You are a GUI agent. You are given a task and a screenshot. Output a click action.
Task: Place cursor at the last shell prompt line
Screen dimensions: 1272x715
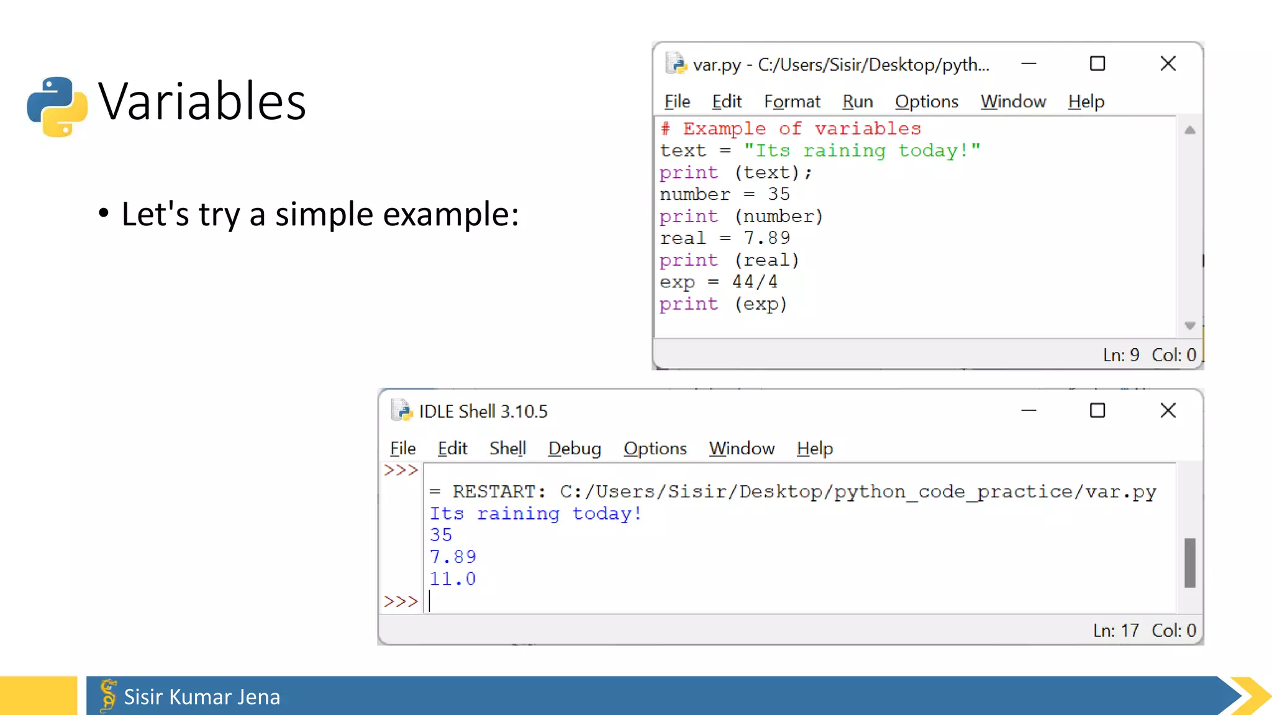click(497, 601)
